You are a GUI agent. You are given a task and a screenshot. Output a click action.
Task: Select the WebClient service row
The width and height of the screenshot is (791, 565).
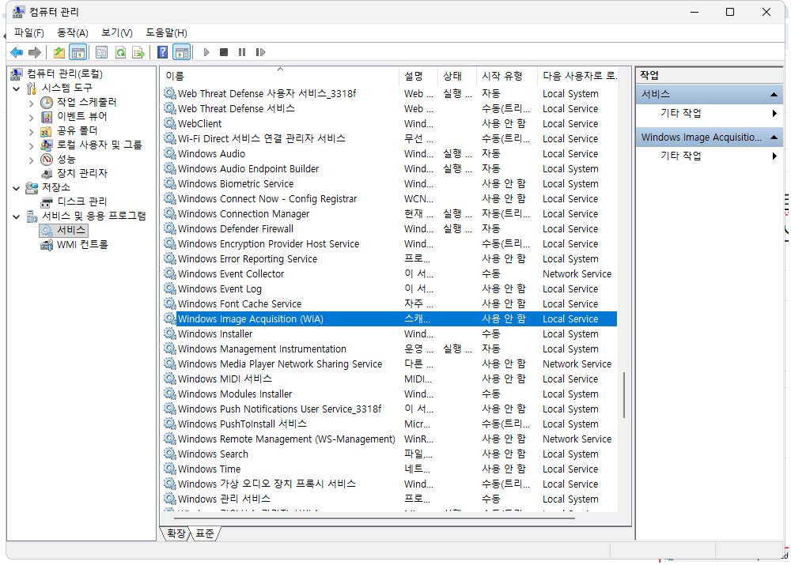click(389, 124)
